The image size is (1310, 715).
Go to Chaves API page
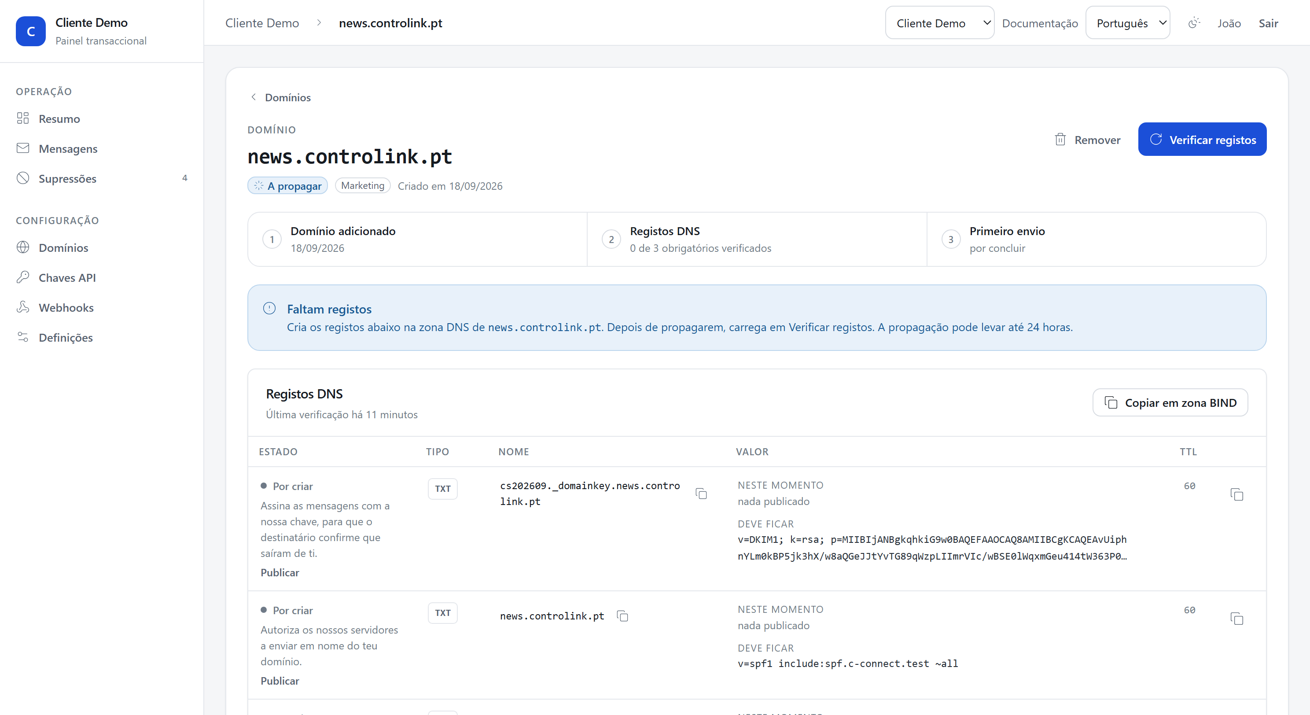pyautogui.click(x=102, y=278)
